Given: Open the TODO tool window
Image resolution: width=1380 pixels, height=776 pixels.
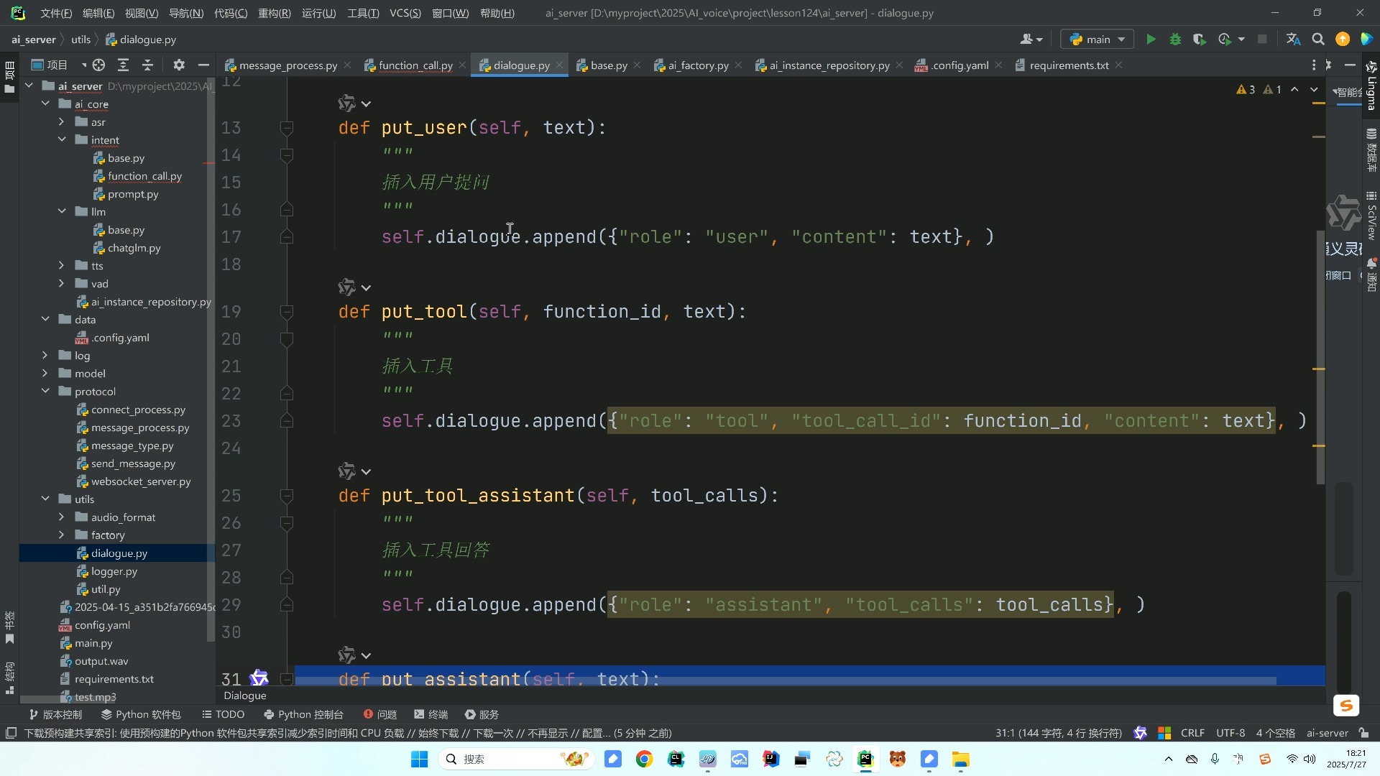Looking at the screenshot, I should tap(224, 714).
